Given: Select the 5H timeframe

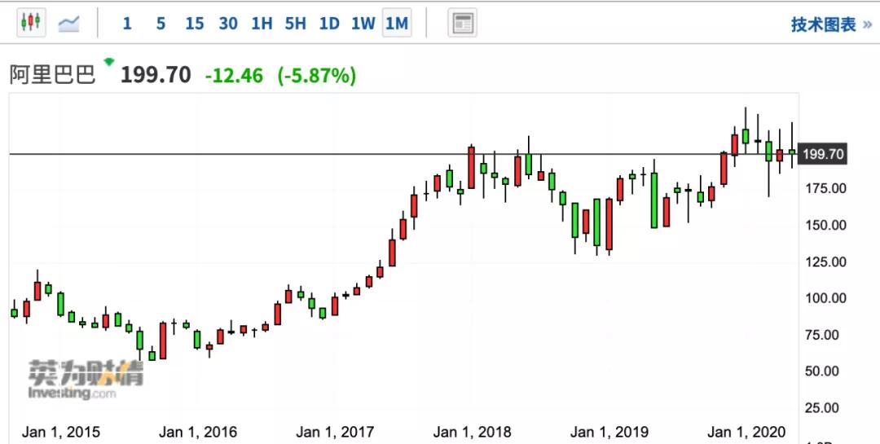Looking at the screenshot, I should (295, 24).
